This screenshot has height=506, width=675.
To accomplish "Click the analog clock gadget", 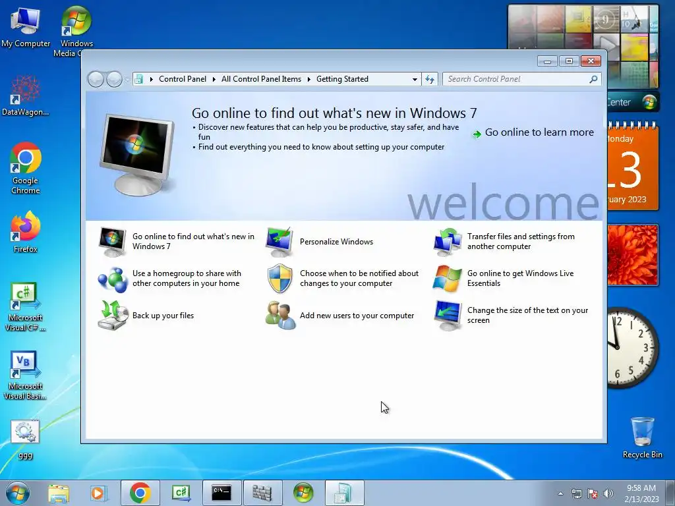I will [x=632, y=347].
